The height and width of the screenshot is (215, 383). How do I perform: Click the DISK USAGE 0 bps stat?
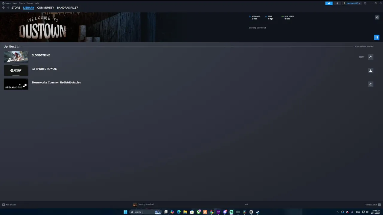coord(288,18)
